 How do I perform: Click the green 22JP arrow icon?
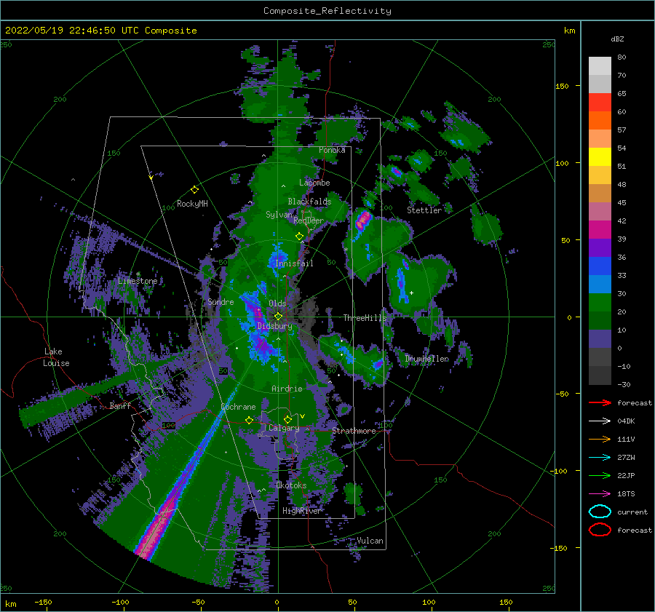[600, 475]
